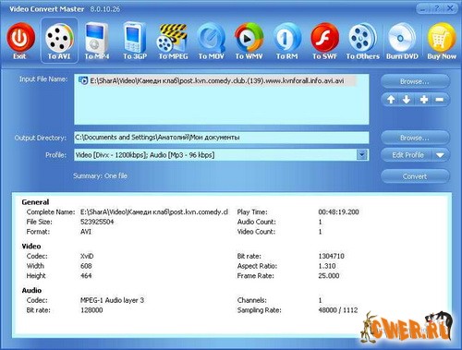This screenshot has width=462, height=350.
Task: Pick the To MPEG clapperboard icon
Action: click(x=172, y=38)
